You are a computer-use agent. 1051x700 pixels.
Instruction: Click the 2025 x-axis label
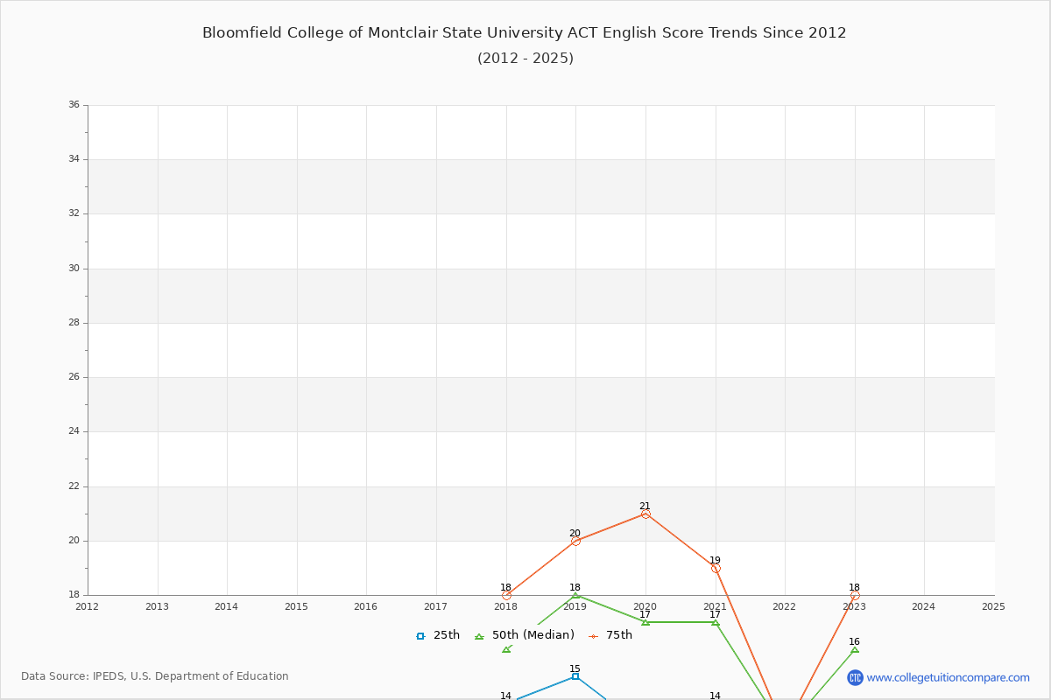pos(993,606)
